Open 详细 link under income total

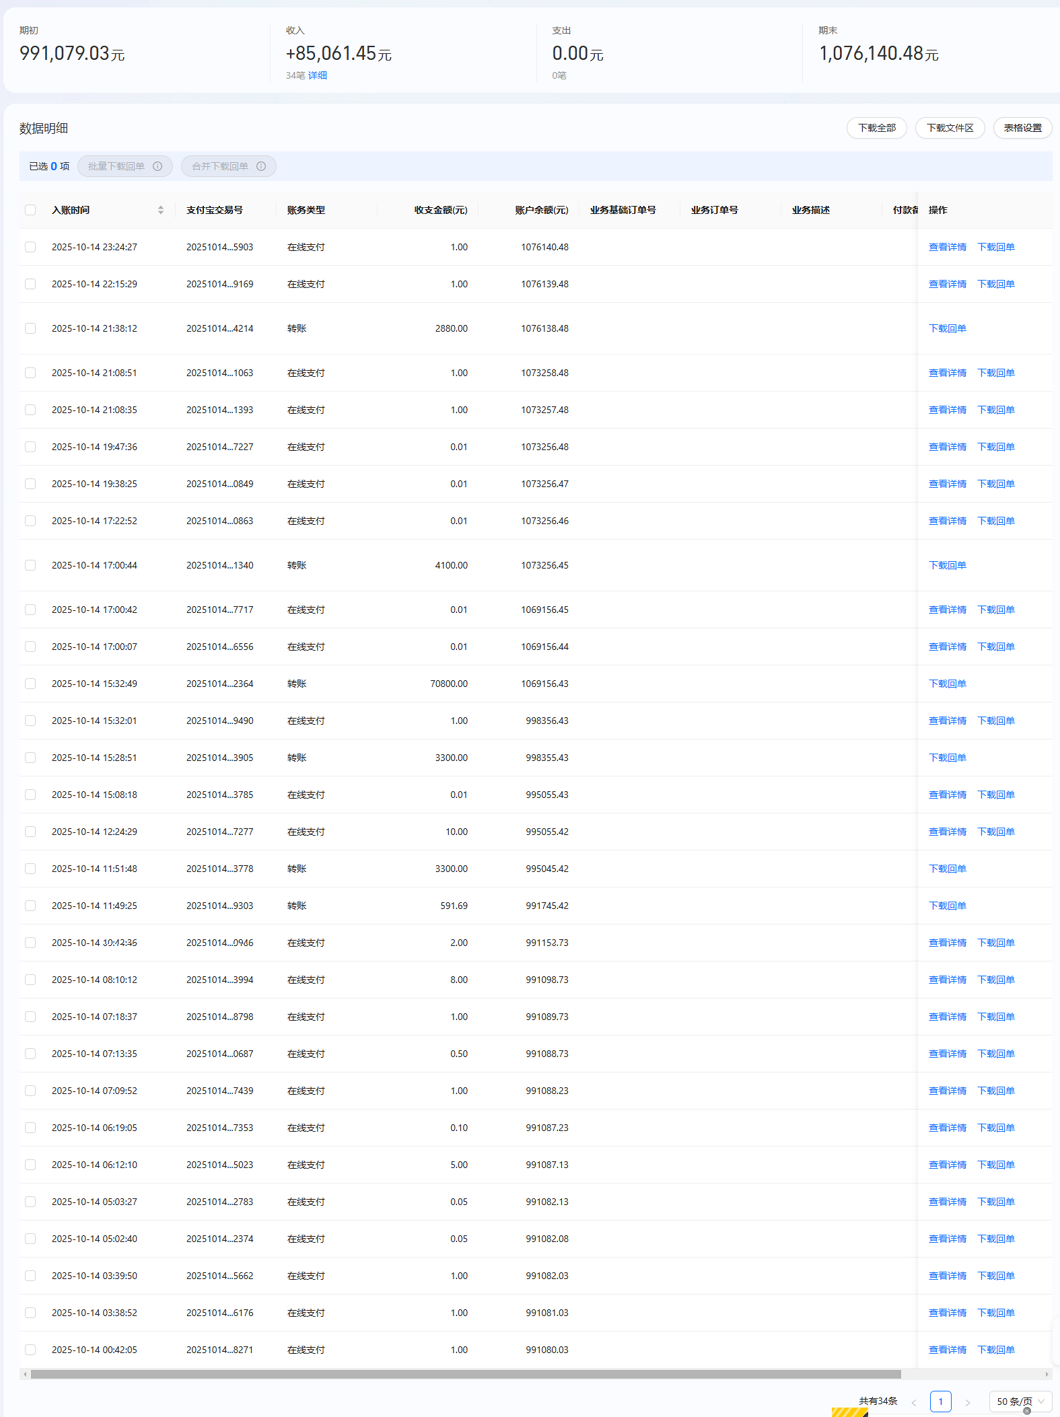click(x=318, y=75)
